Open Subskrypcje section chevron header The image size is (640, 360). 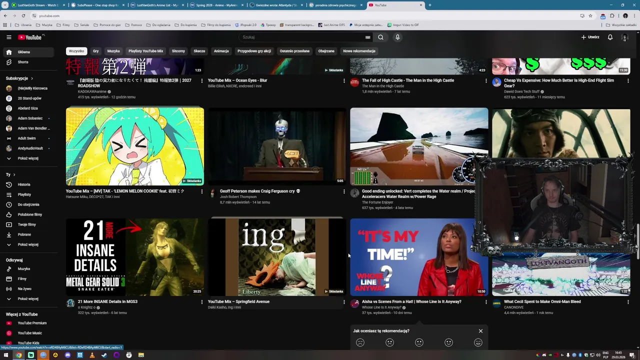point(19,78)
